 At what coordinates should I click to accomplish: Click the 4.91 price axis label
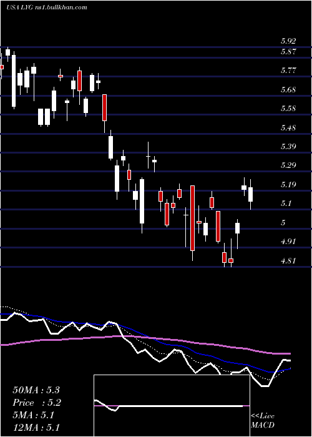[288, 242]
